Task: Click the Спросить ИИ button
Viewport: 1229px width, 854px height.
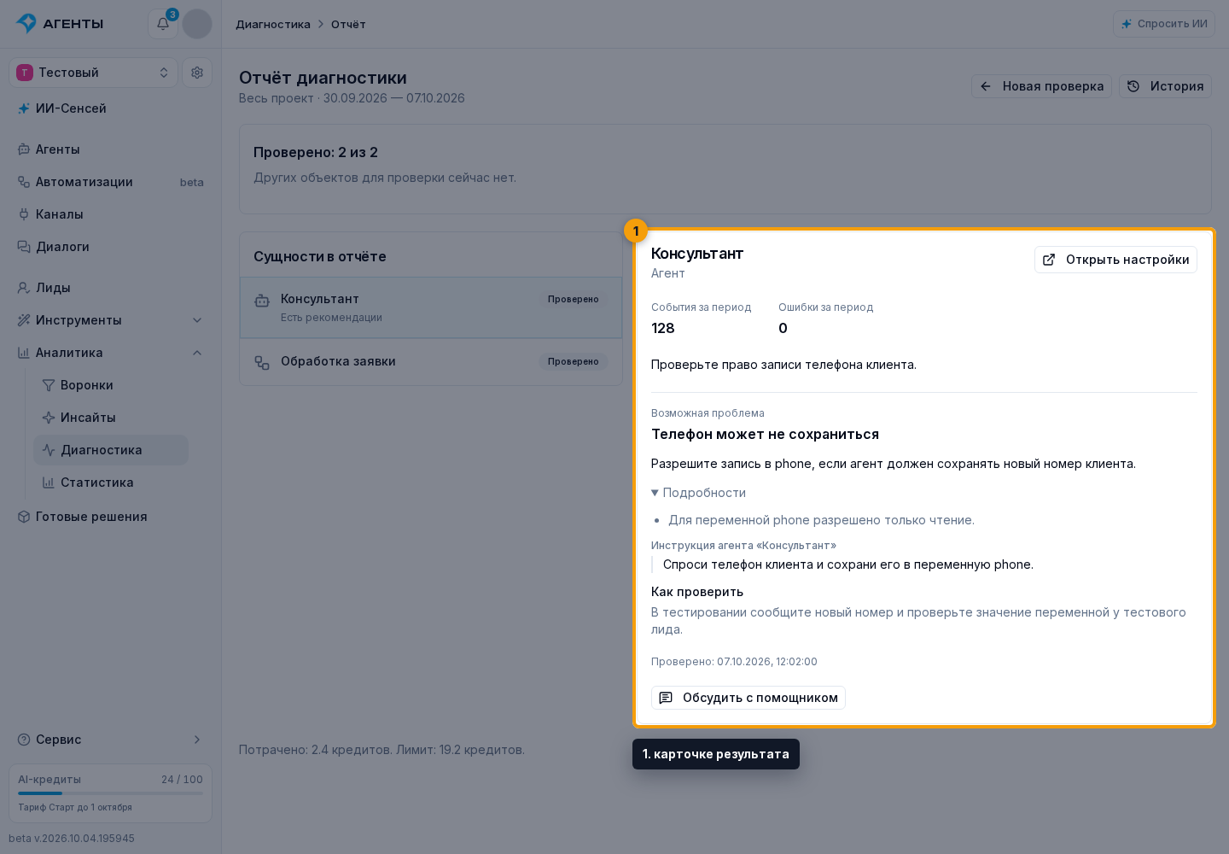Action: click(x=1164, y=24)
